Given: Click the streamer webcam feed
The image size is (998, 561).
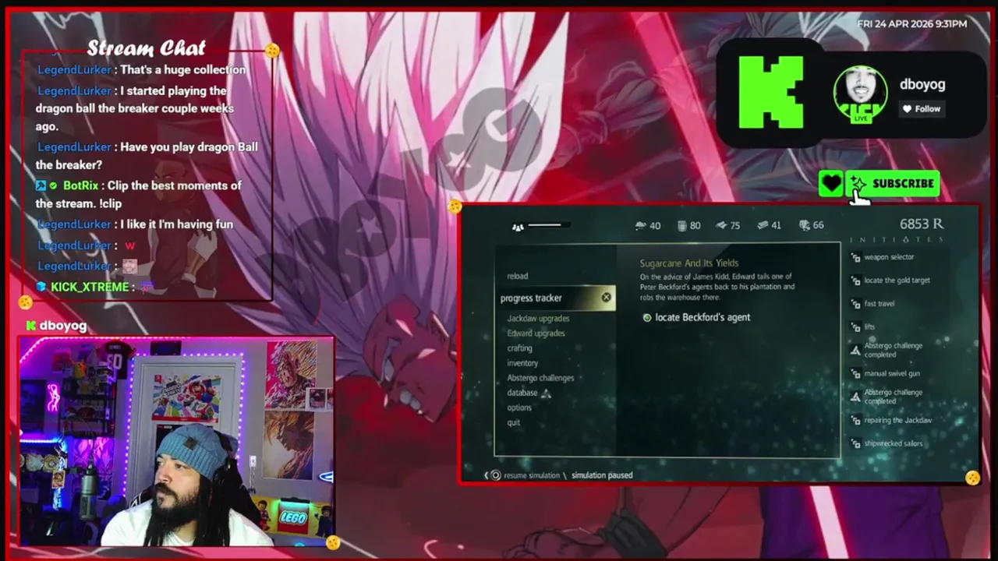Looking at the screenshot, I should (x=177, y=442).
